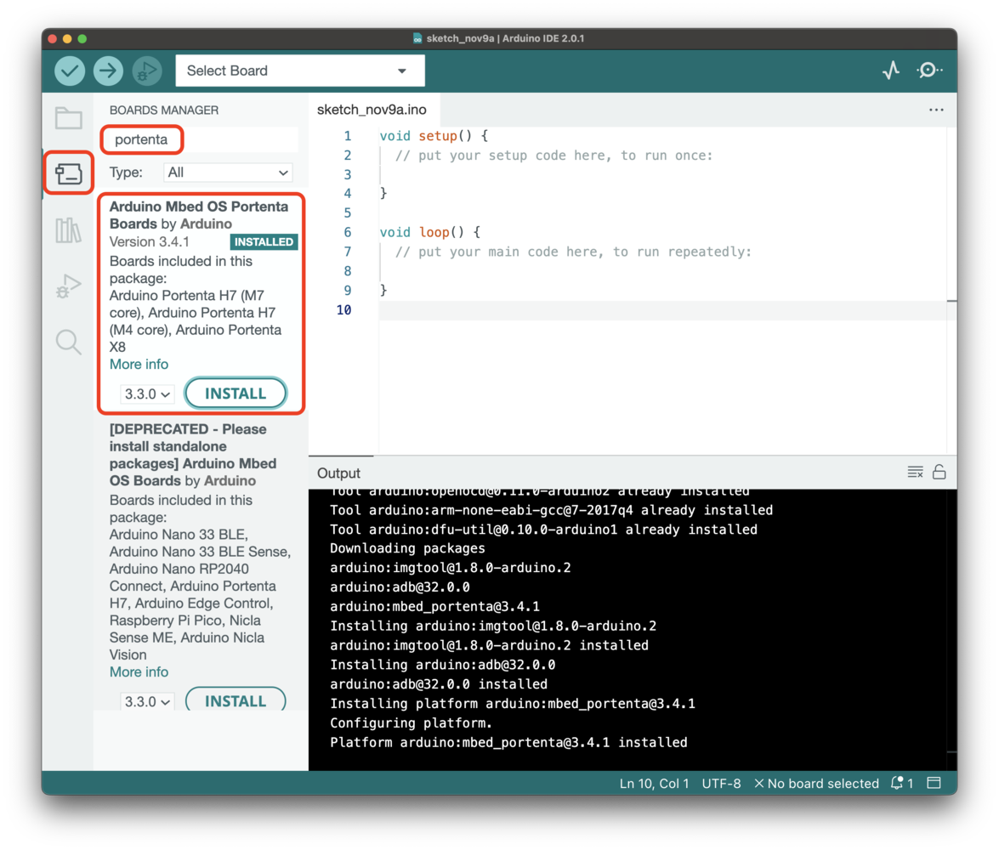The height and width of the screenshot is (850, 999).
Task: Open the Serial Monitor
Action: [929, 70]
